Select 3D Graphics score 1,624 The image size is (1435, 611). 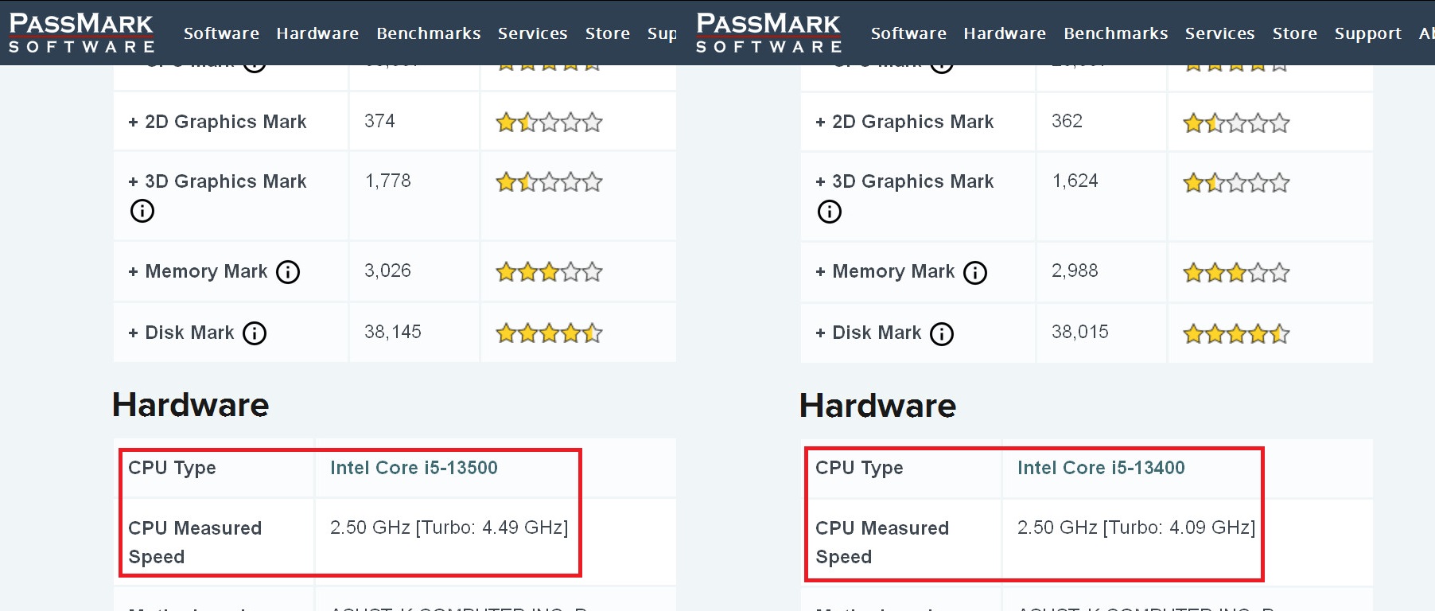click(x=1075, y=181)
